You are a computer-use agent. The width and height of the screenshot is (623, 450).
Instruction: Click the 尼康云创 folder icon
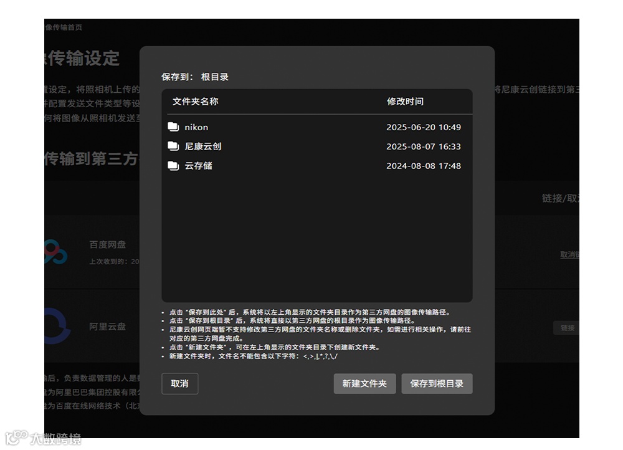pos(174,146)
